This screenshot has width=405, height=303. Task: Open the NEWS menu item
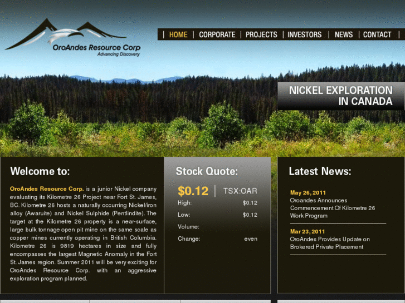tap(344, 34)
